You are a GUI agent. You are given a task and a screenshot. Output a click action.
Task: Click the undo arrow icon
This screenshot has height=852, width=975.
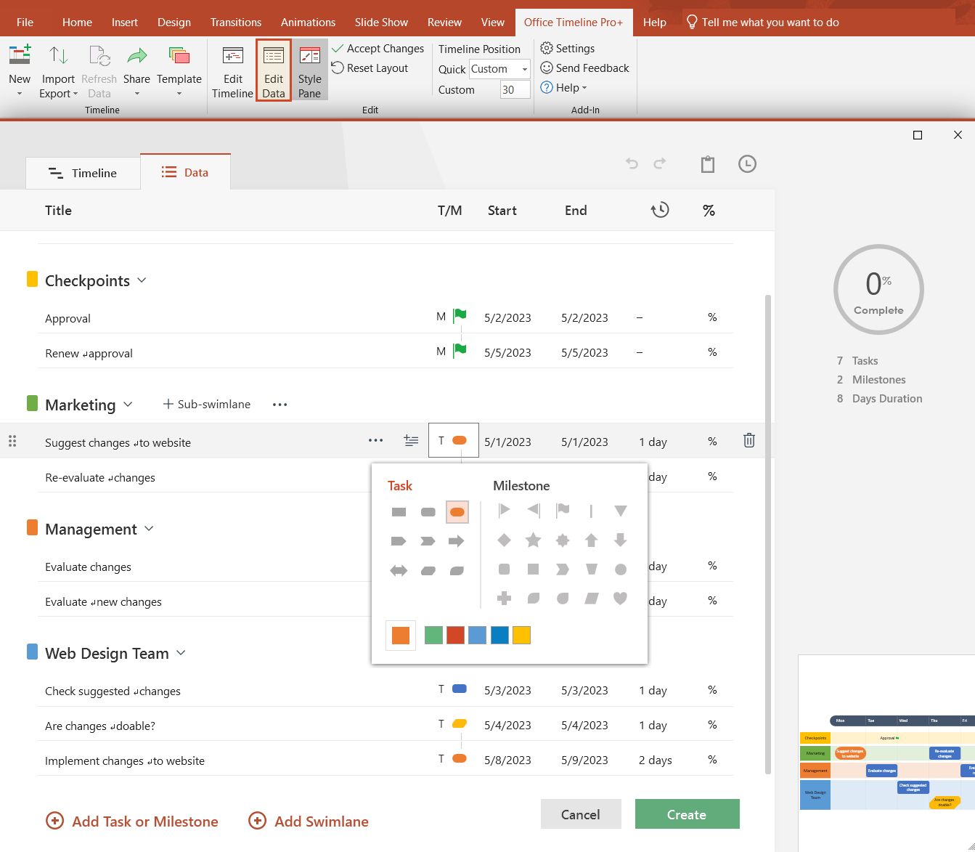[631, 164]
